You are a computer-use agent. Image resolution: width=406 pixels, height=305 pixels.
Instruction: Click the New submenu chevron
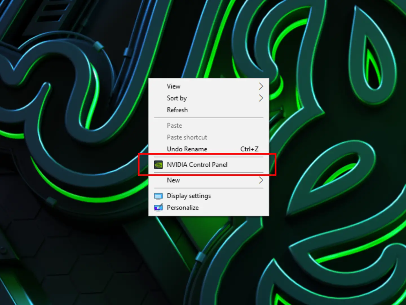click(261, 180)
